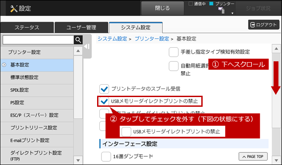
Task: Click the ログアウト button
Action: point(264,25)
